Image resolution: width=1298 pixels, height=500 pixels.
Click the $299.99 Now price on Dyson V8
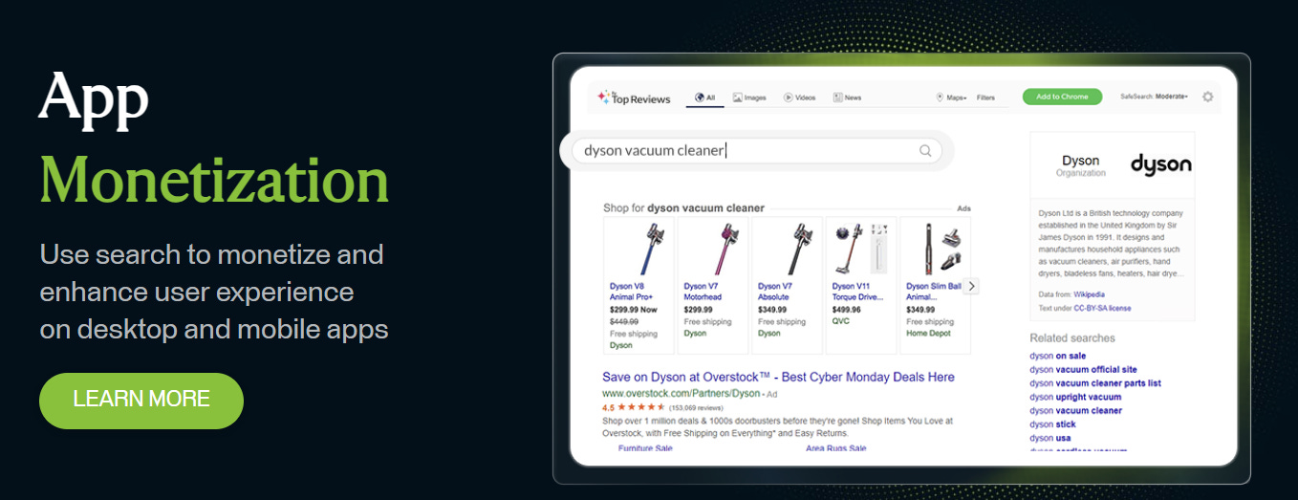tap(634, 310)
